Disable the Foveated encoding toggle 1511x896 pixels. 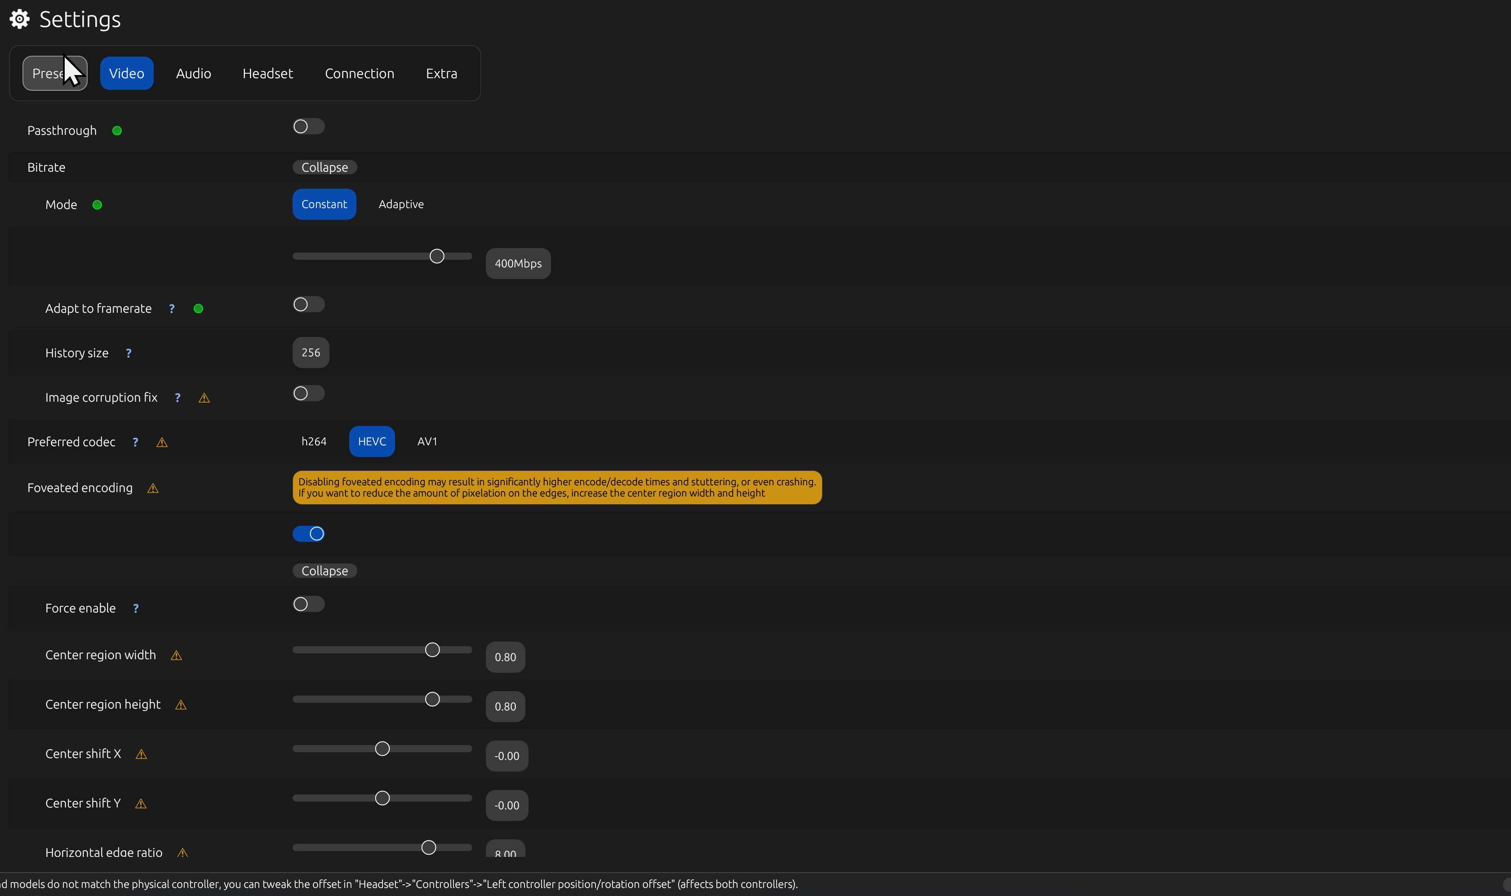309,534
